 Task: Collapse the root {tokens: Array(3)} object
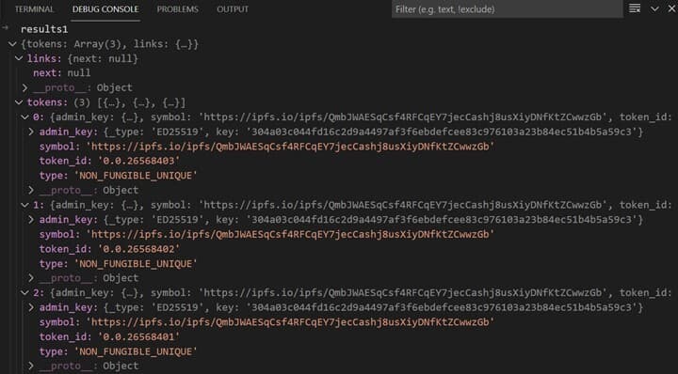tap(12, 44)
